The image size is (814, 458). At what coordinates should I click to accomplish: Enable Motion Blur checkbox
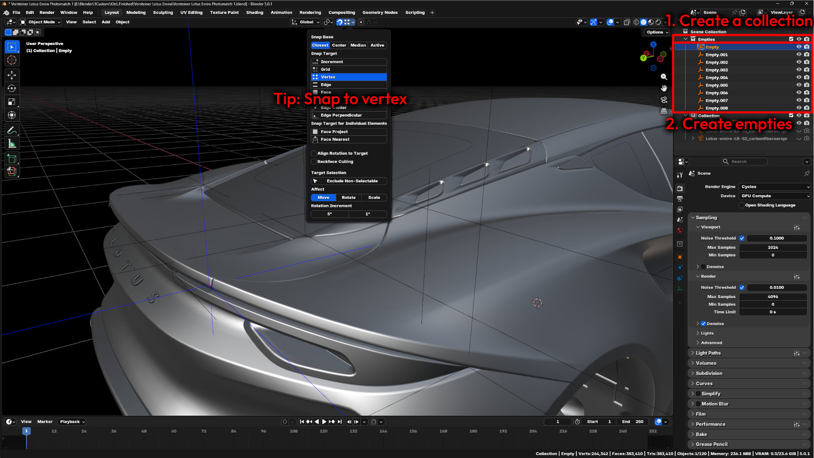698,404
